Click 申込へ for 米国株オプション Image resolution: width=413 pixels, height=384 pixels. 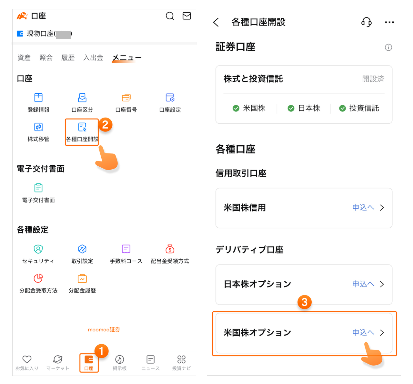(363, 332)
